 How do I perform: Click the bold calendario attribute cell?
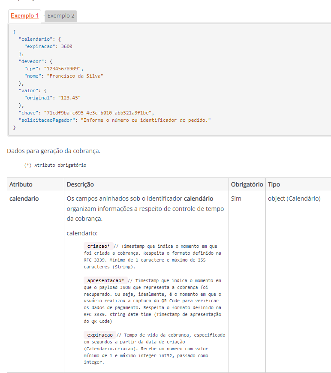24,199
